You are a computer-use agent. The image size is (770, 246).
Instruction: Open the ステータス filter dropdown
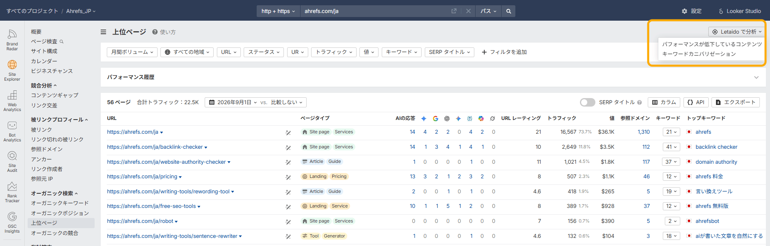point(264,52)
